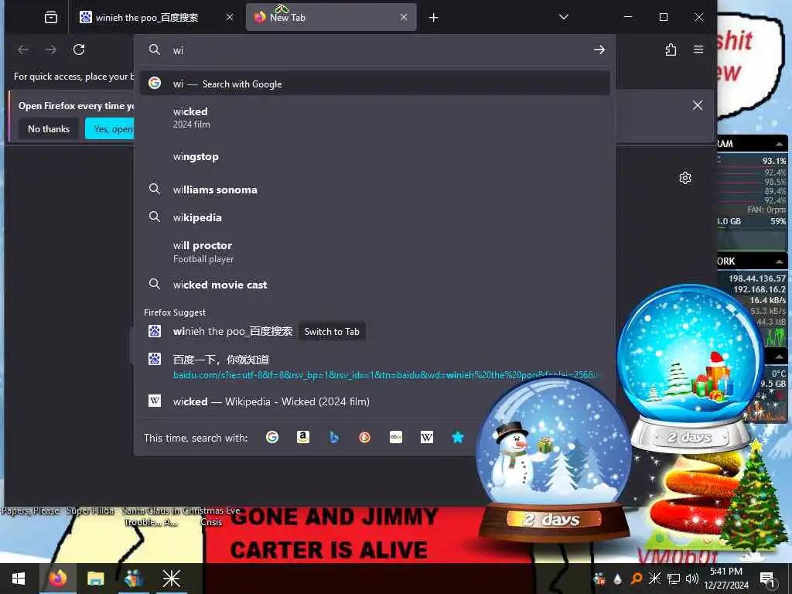Click the 192.168.16.2 address in gadget
792x594 pixels.
760,289
